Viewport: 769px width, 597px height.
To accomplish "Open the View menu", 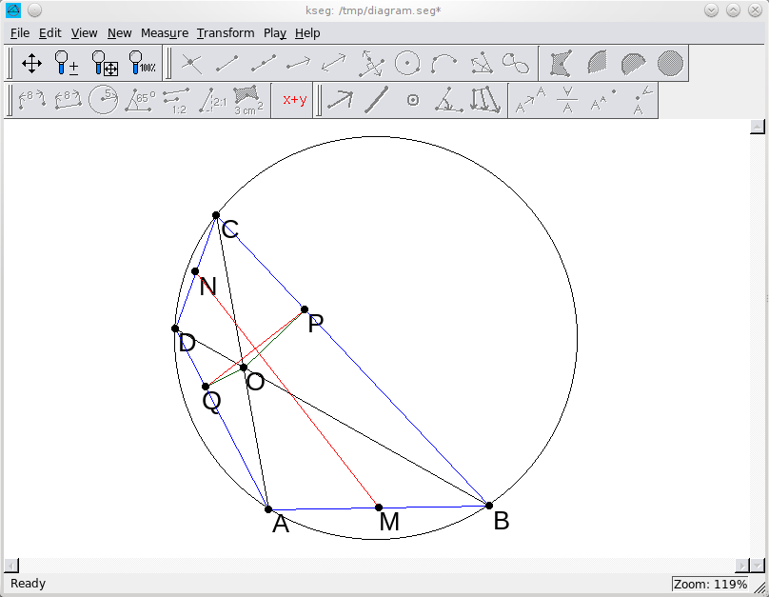I will (x=84, y=33).
